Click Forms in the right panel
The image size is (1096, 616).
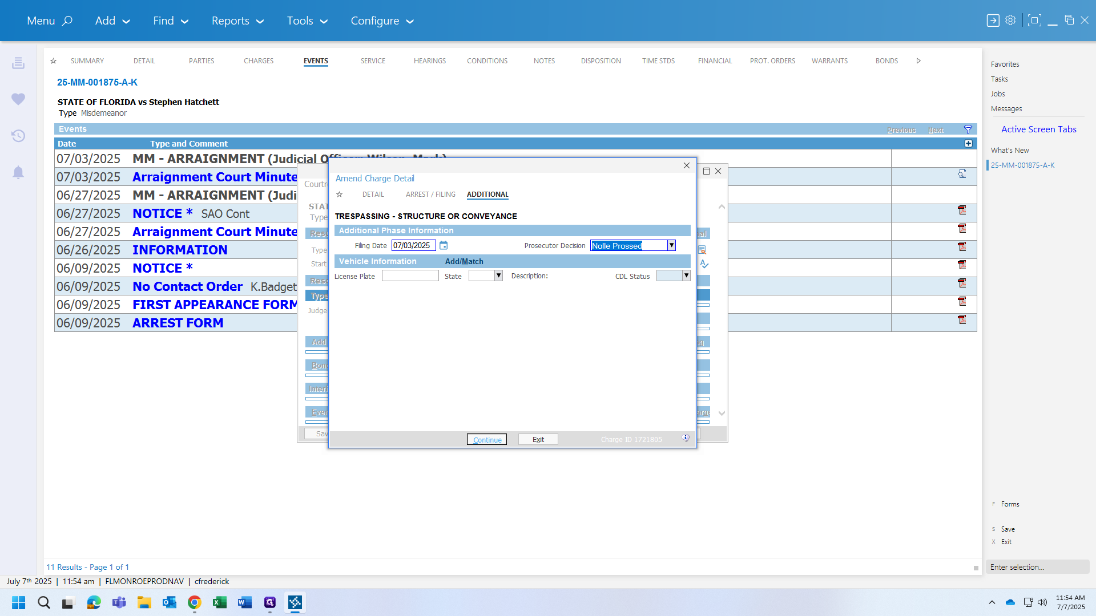click(x=1010, y=504)
